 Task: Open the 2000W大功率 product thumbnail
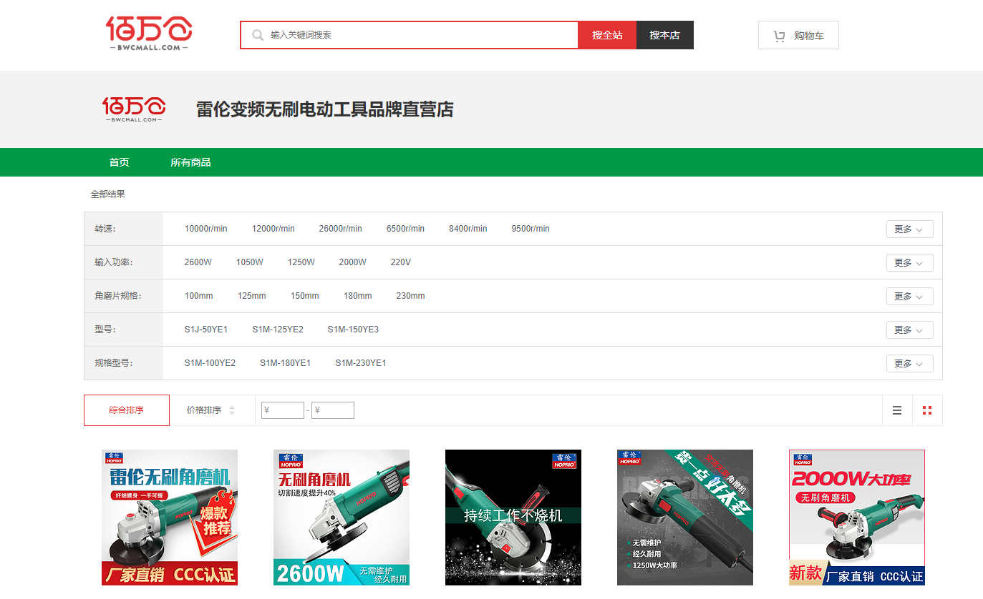(857, 518)
